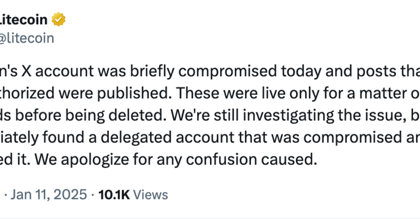This screenshot has width=420, height=219.
Task: Click the 10.1K view count
Action: point(114,195)
